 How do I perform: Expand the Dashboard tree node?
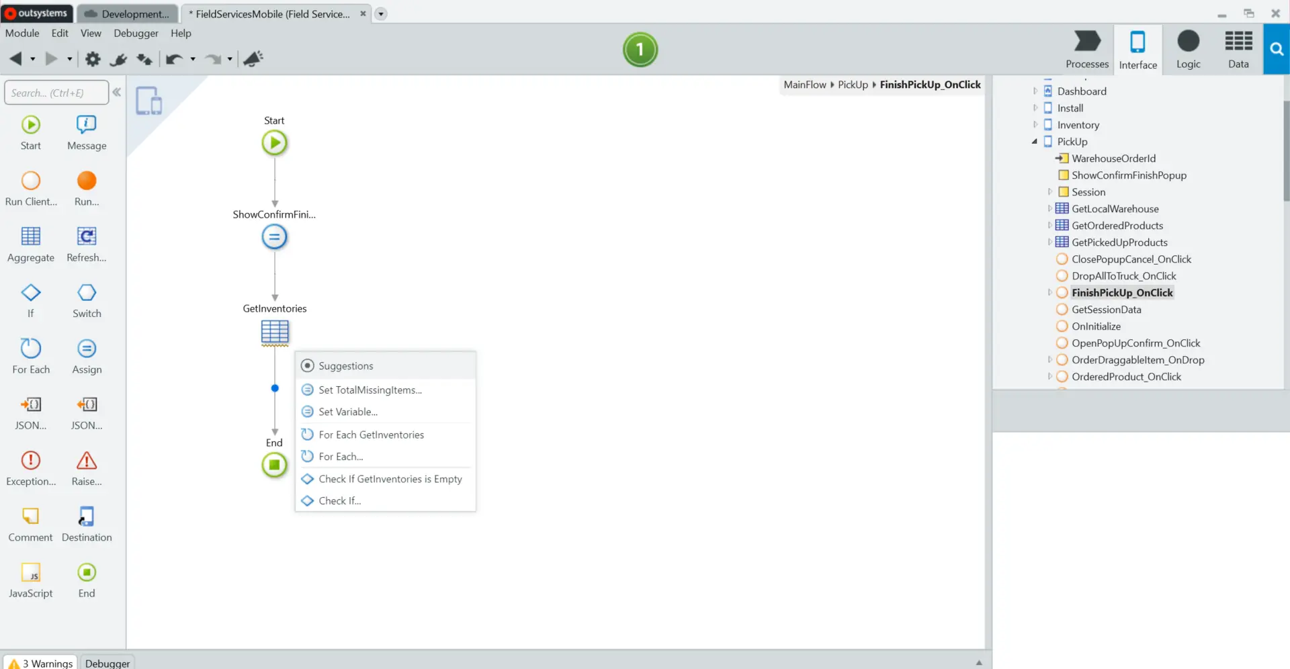click(x=1035, y=91)
